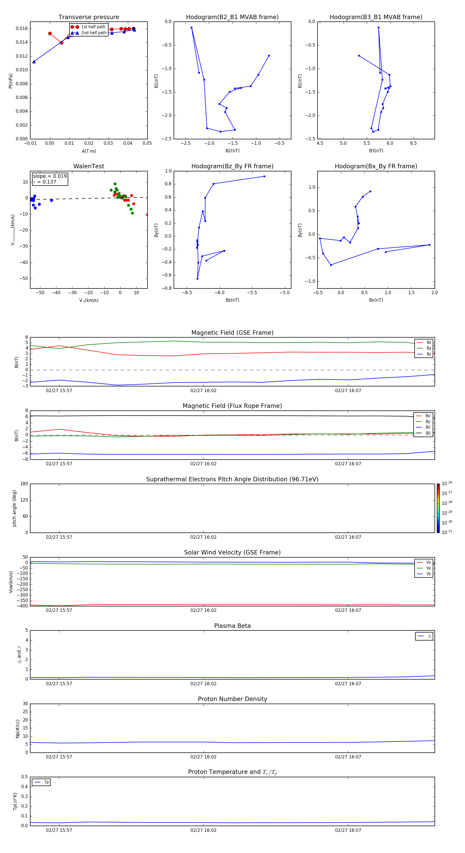This screenshot has height=853, width=465.
Task: Click the Suprathermal Electrons Pitch Angle title
Action: click(x=232, y=479)
